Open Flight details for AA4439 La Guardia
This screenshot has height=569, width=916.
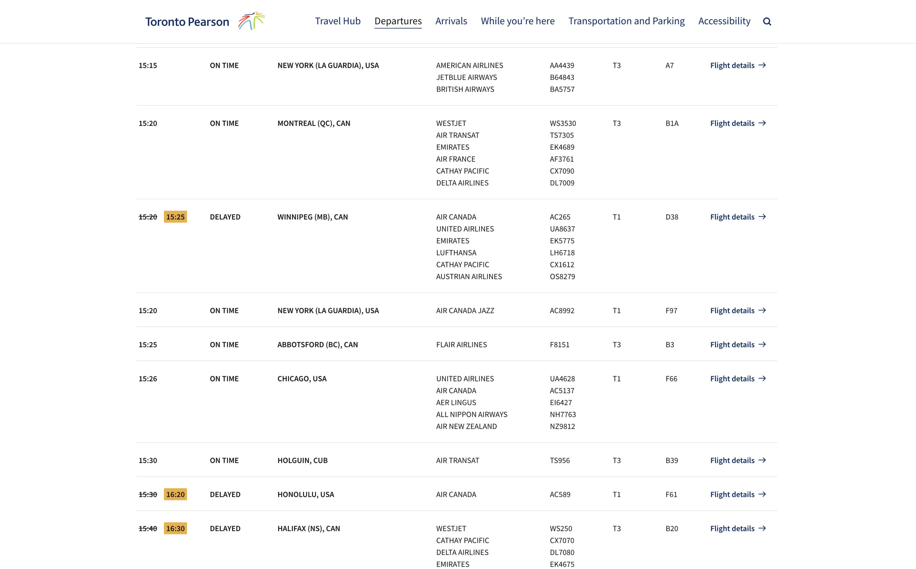732,65
